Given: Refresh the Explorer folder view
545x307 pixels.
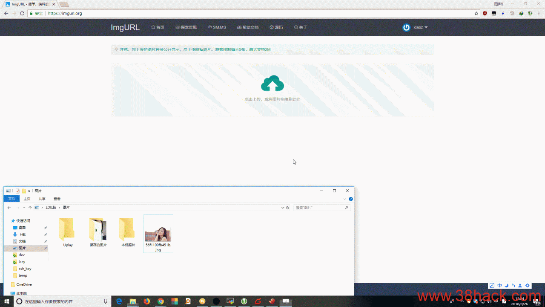Looking at the screenshot, I should [x=287, y=208].
